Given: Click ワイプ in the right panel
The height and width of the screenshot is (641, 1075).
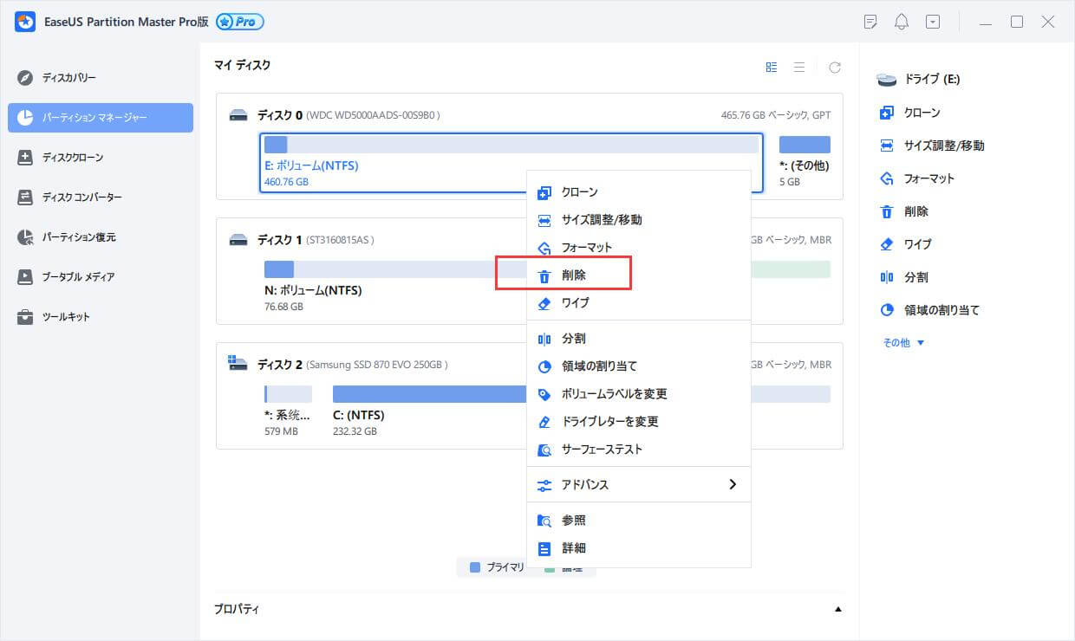Looking at the screenshot, I should tap(917, 244).
